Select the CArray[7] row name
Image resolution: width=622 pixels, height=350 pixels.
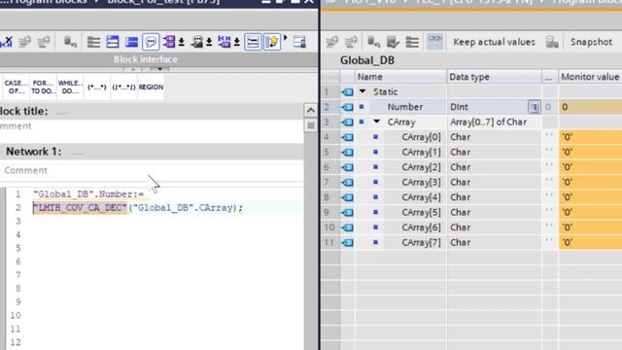tap(421, 242)
